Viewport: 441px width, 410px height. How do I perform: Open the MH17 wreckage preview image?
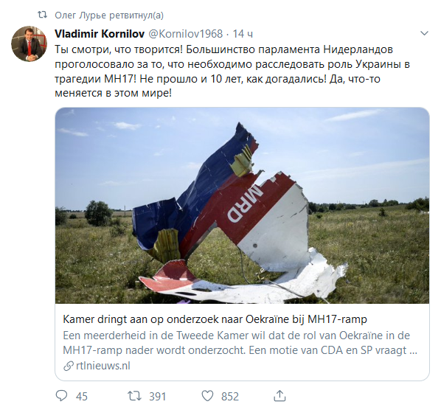(x=242, y=205)
